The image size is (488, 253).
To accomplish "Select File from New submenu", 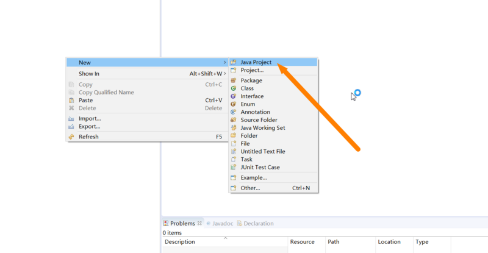I will (x=273, y=143).
